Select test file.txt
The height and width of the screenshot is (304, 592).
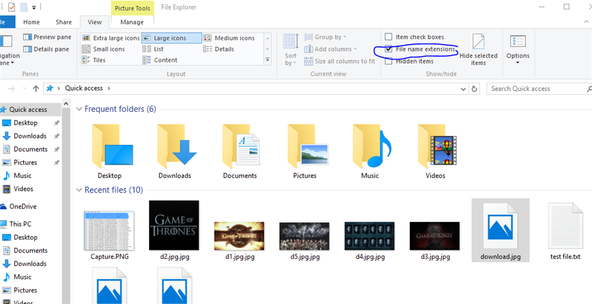[565, 231]
